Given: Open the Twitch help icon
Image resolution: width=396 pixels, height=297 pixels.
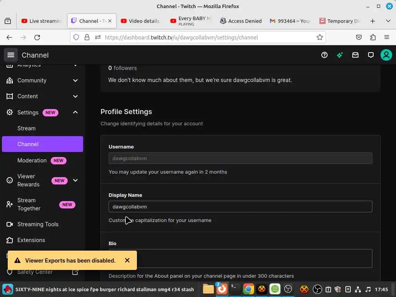Looking at the screenshot, I should pyautogui.click(x=324, y=55).
